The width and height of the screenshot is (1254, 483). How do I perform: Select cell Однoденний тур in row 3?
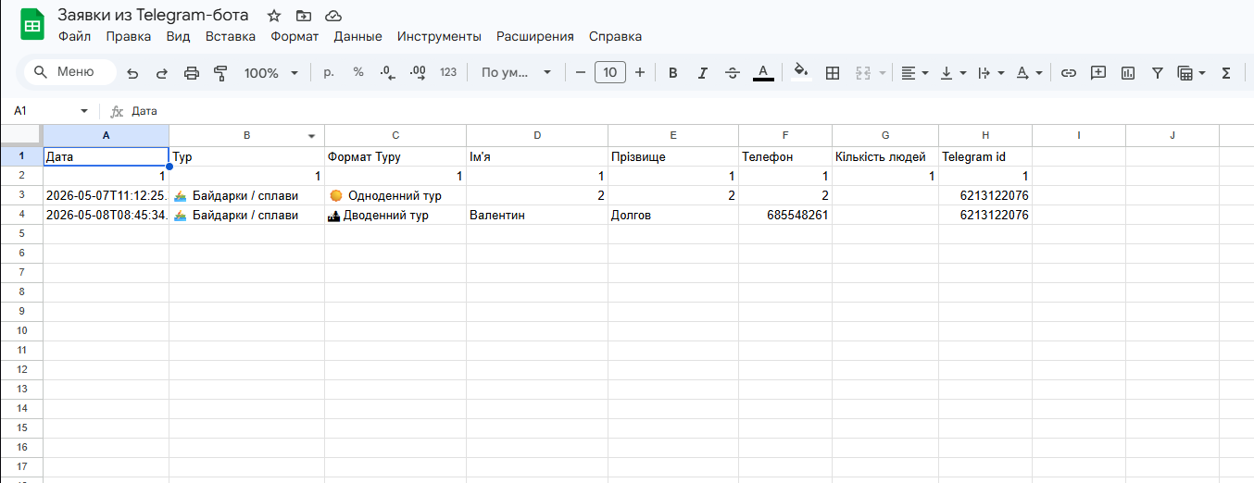pos(395,195)
